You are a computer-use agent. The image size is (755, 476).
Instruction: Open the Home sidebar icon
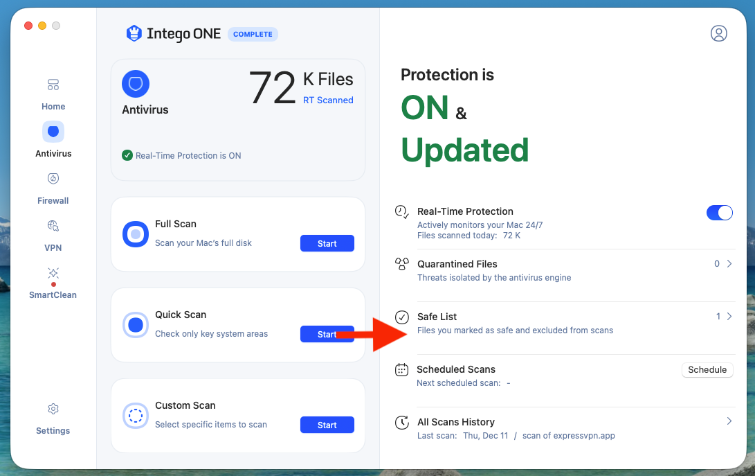53,85
